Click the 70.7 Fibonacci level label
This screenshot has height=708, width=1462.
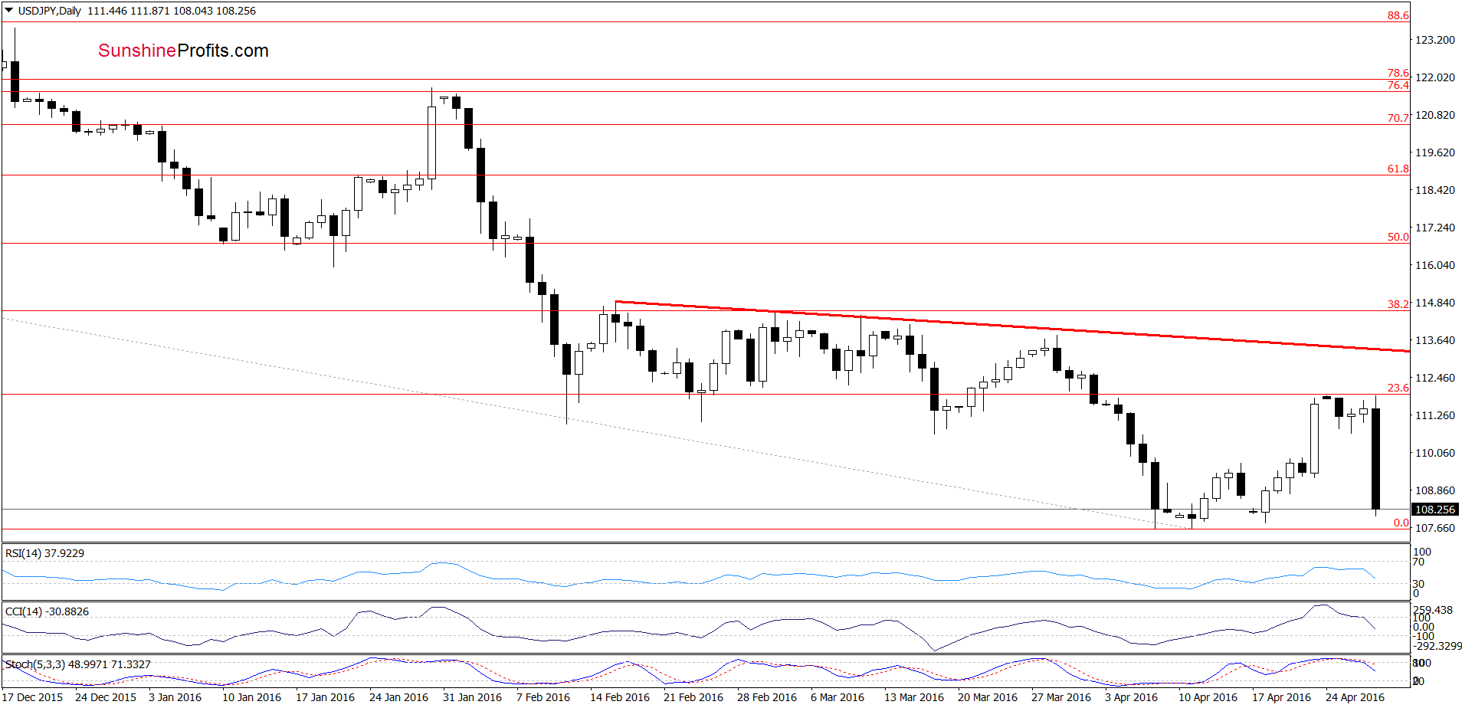tap(1398, 118)
